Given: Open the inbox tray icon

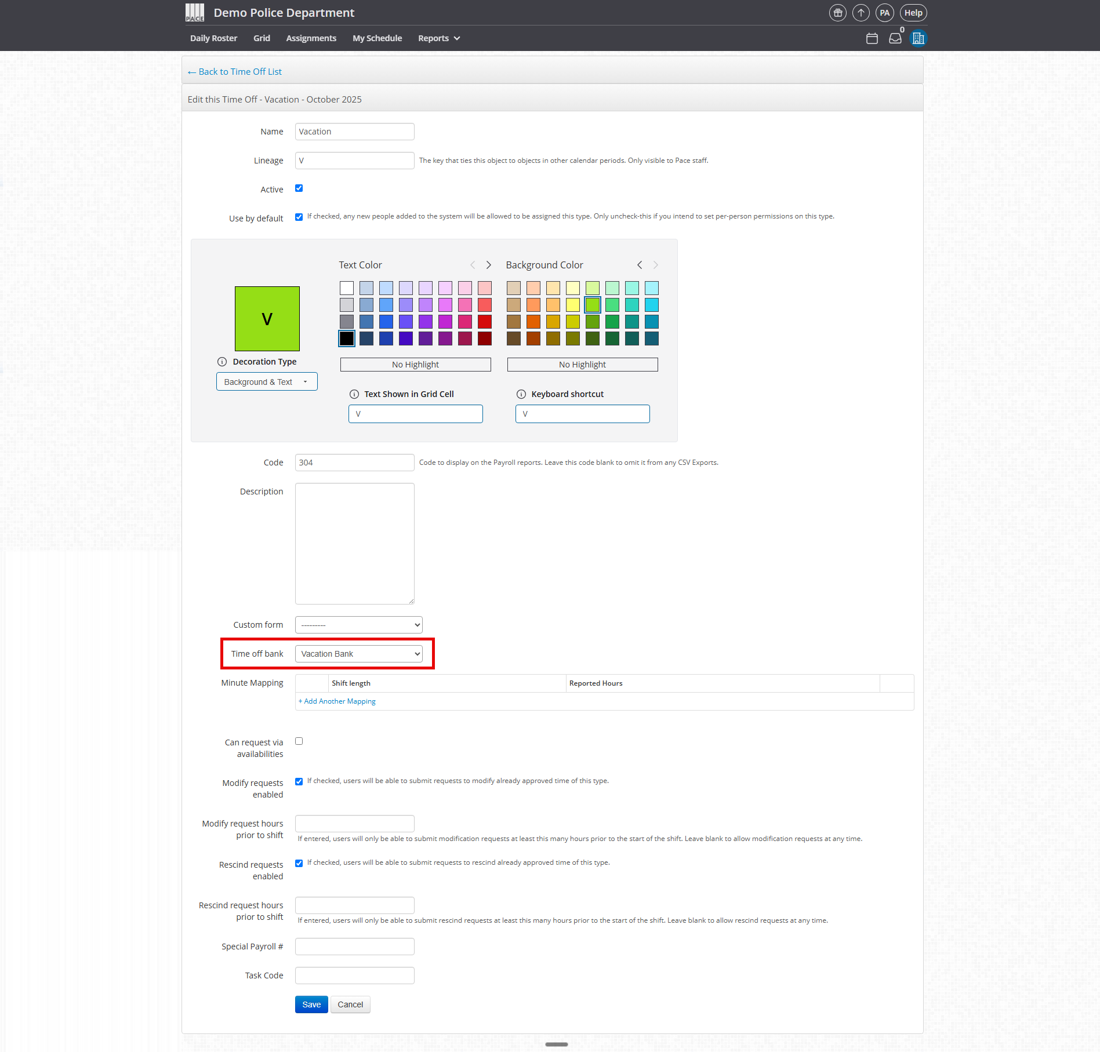Looking at the screenshot, I should [x=895, y=38].
